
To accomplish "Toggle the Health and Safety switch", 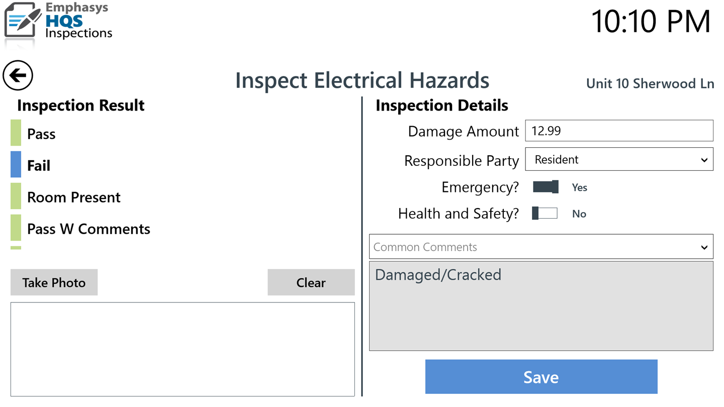I will click(x=545, y=214).
